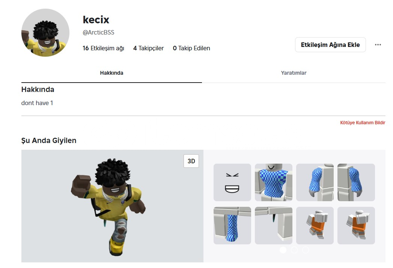The image size is (393, 268).
Task: Switch to the Yaratımlar tab
Action: [294, 73]
